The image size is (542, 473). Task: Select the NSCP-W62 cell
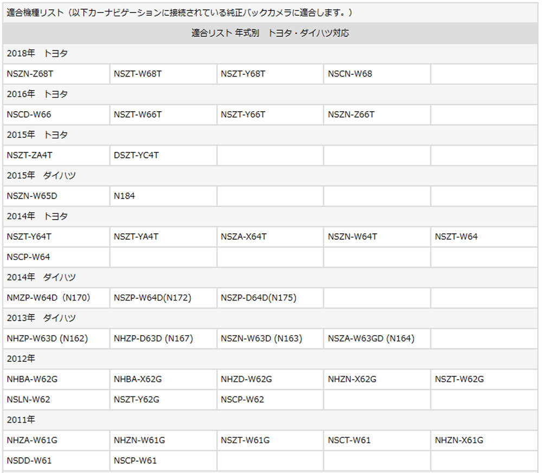pyautogui.click(x=270, y=400)
